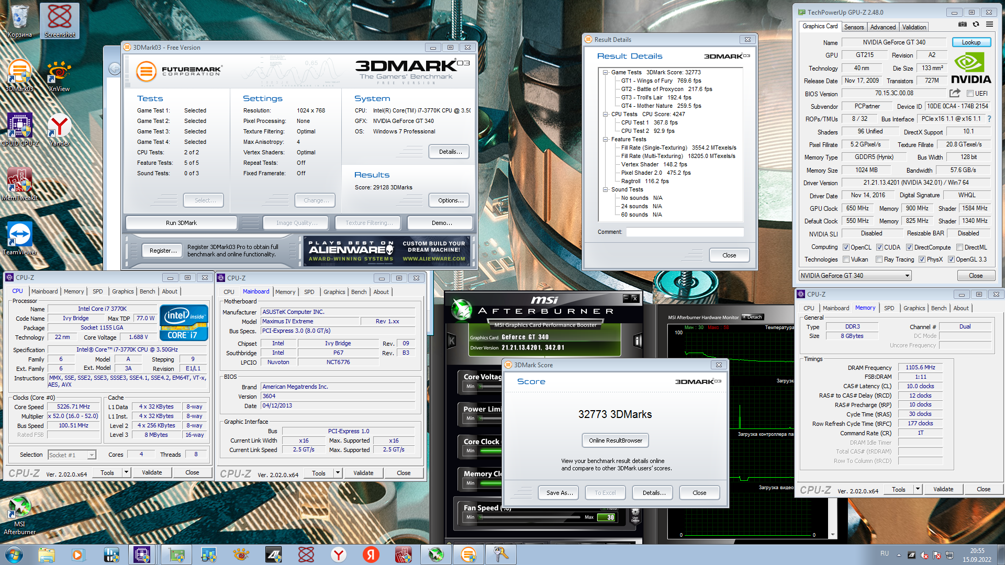Switch to Advanced tab in GPU-Z
This screenshot has width=1005, height=565.
(883, 27)
